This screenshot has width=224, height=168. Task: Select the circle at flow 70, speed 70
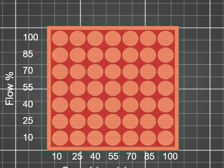[131, 72]
